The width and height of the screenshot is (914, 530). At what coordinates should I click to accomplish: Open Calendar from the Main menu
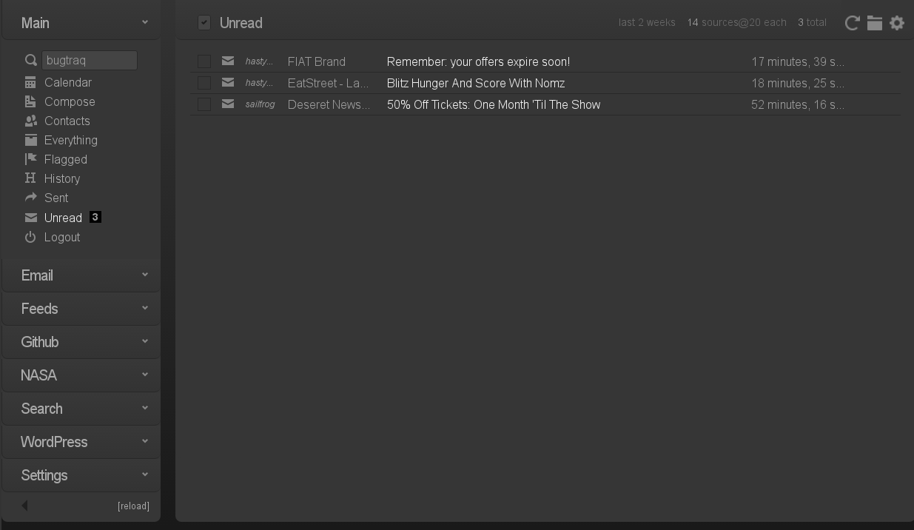coord(67,82)
